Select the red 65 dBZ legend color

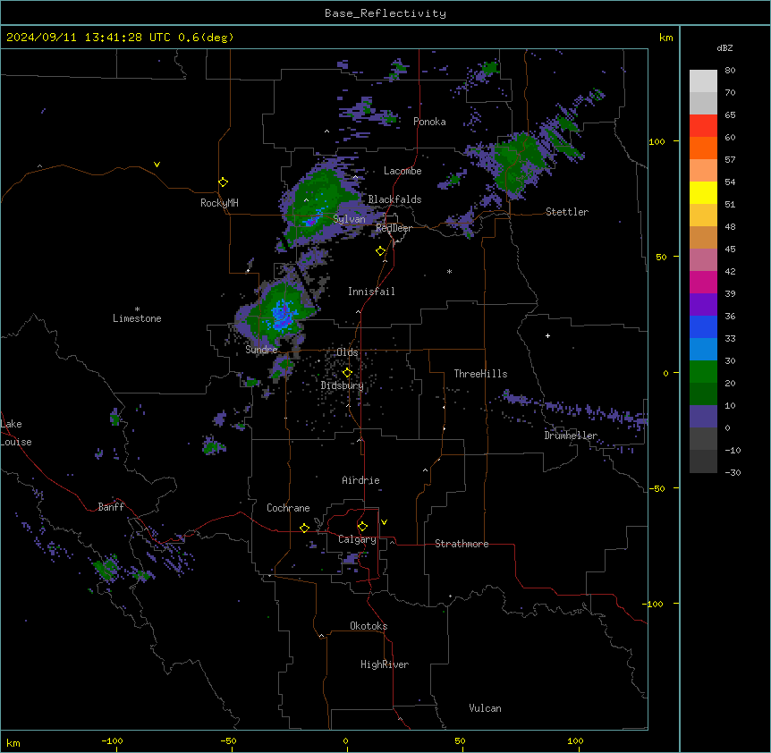point(703,125)
